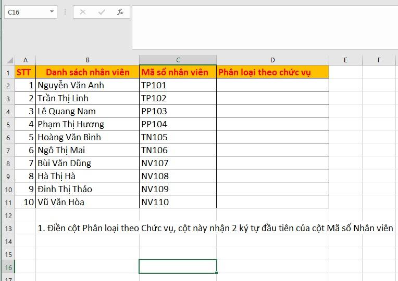398x281 pixels.
Task: Select column F by its header
Action: (379, 60)
